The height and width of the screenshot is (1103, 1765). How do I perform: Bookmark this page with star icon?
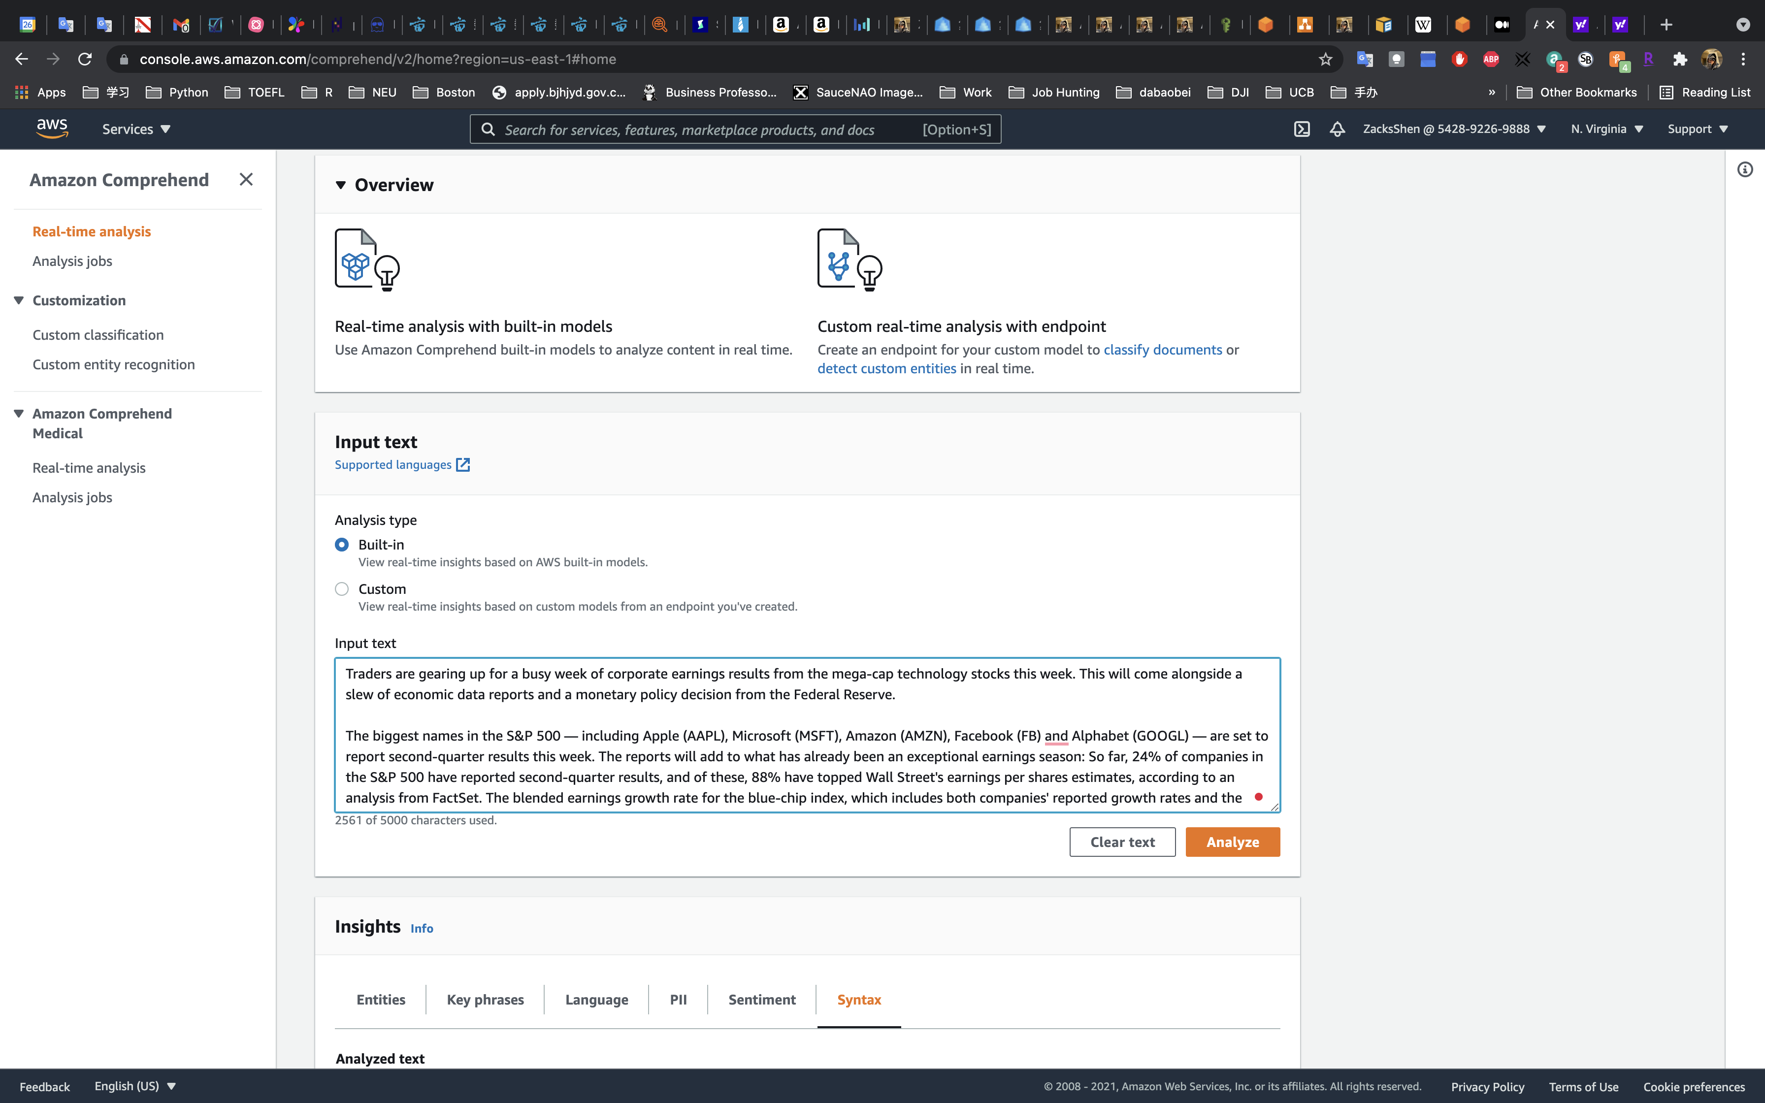pos(1325,59)
